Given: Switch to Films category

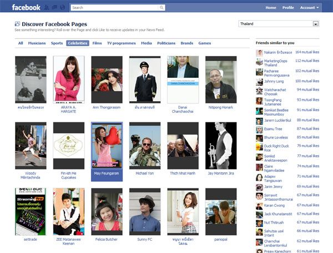Looking at the screenshot, I should click(x=97, y=43).
